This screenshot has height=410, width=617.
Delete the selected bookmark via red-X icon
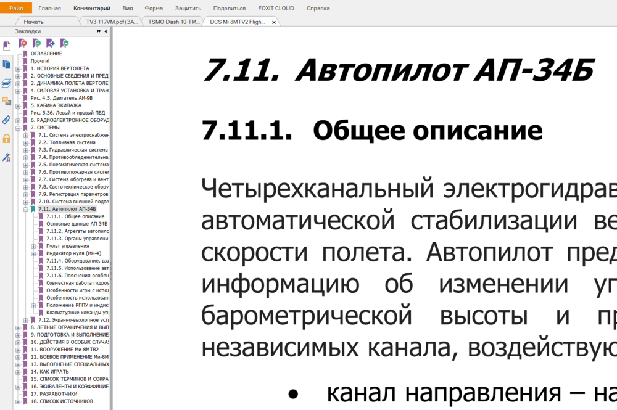pos(23,43)
